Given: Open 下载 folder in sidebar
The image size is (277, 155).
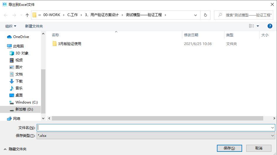Looking at the screenshot, I should (16, 81).
